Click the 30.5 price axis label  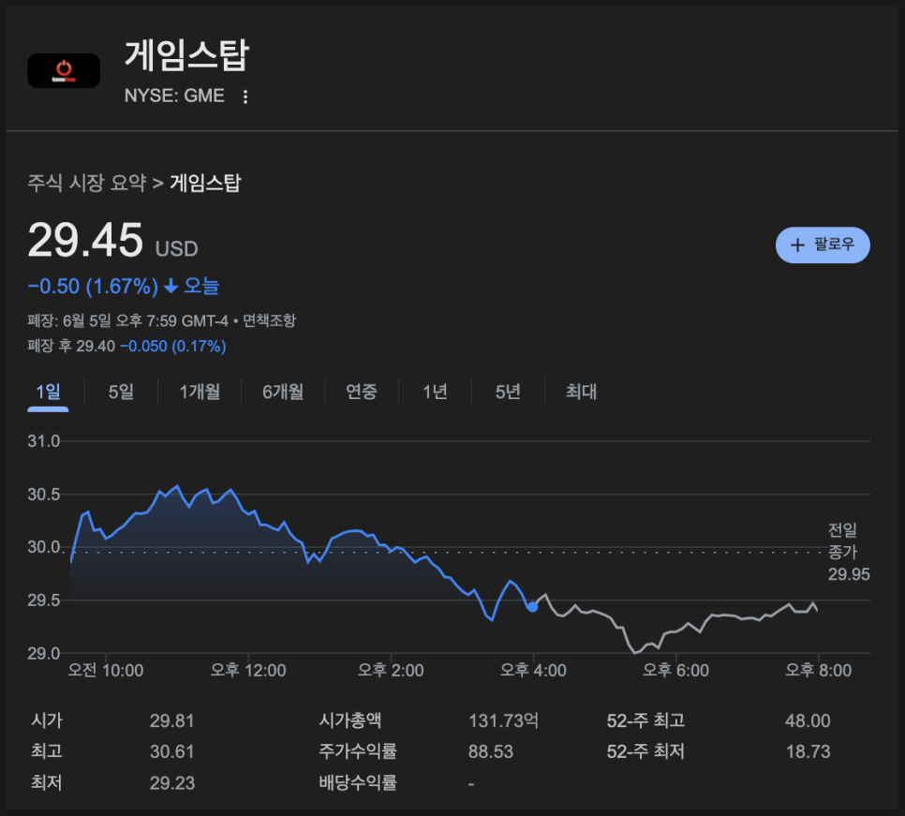click(x=44, y=495)
